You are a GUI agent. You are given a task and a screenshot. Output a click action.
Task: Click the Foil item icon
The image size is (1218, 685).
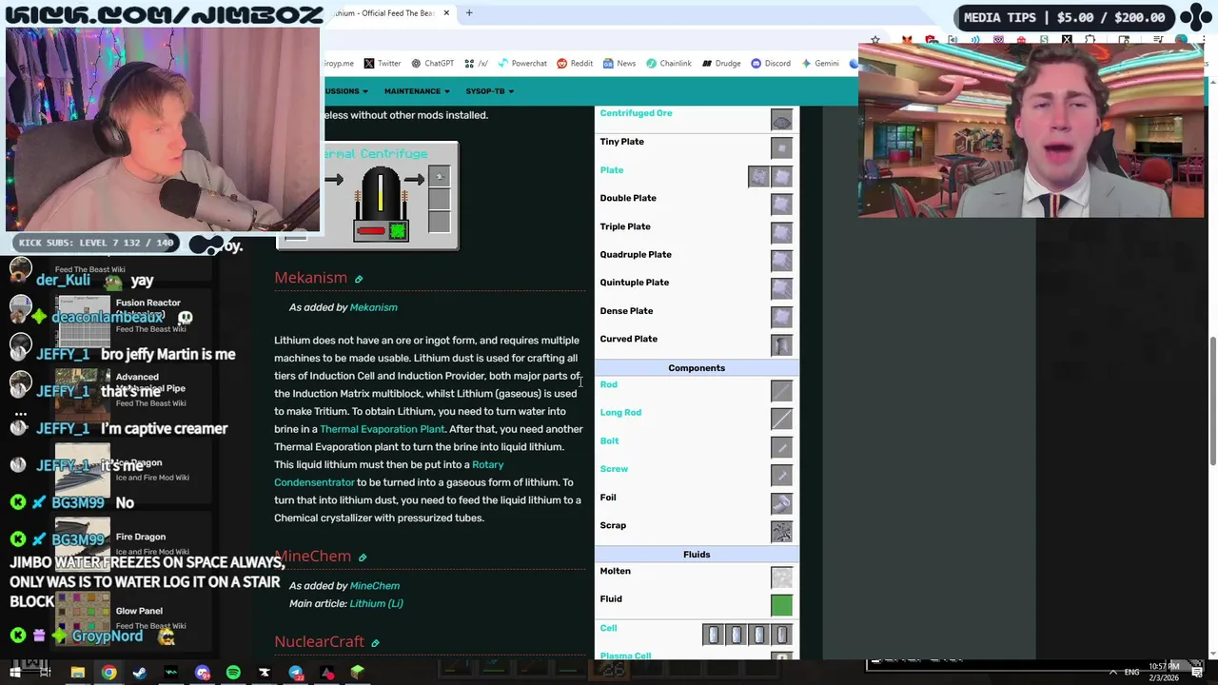tap(781, 504)
